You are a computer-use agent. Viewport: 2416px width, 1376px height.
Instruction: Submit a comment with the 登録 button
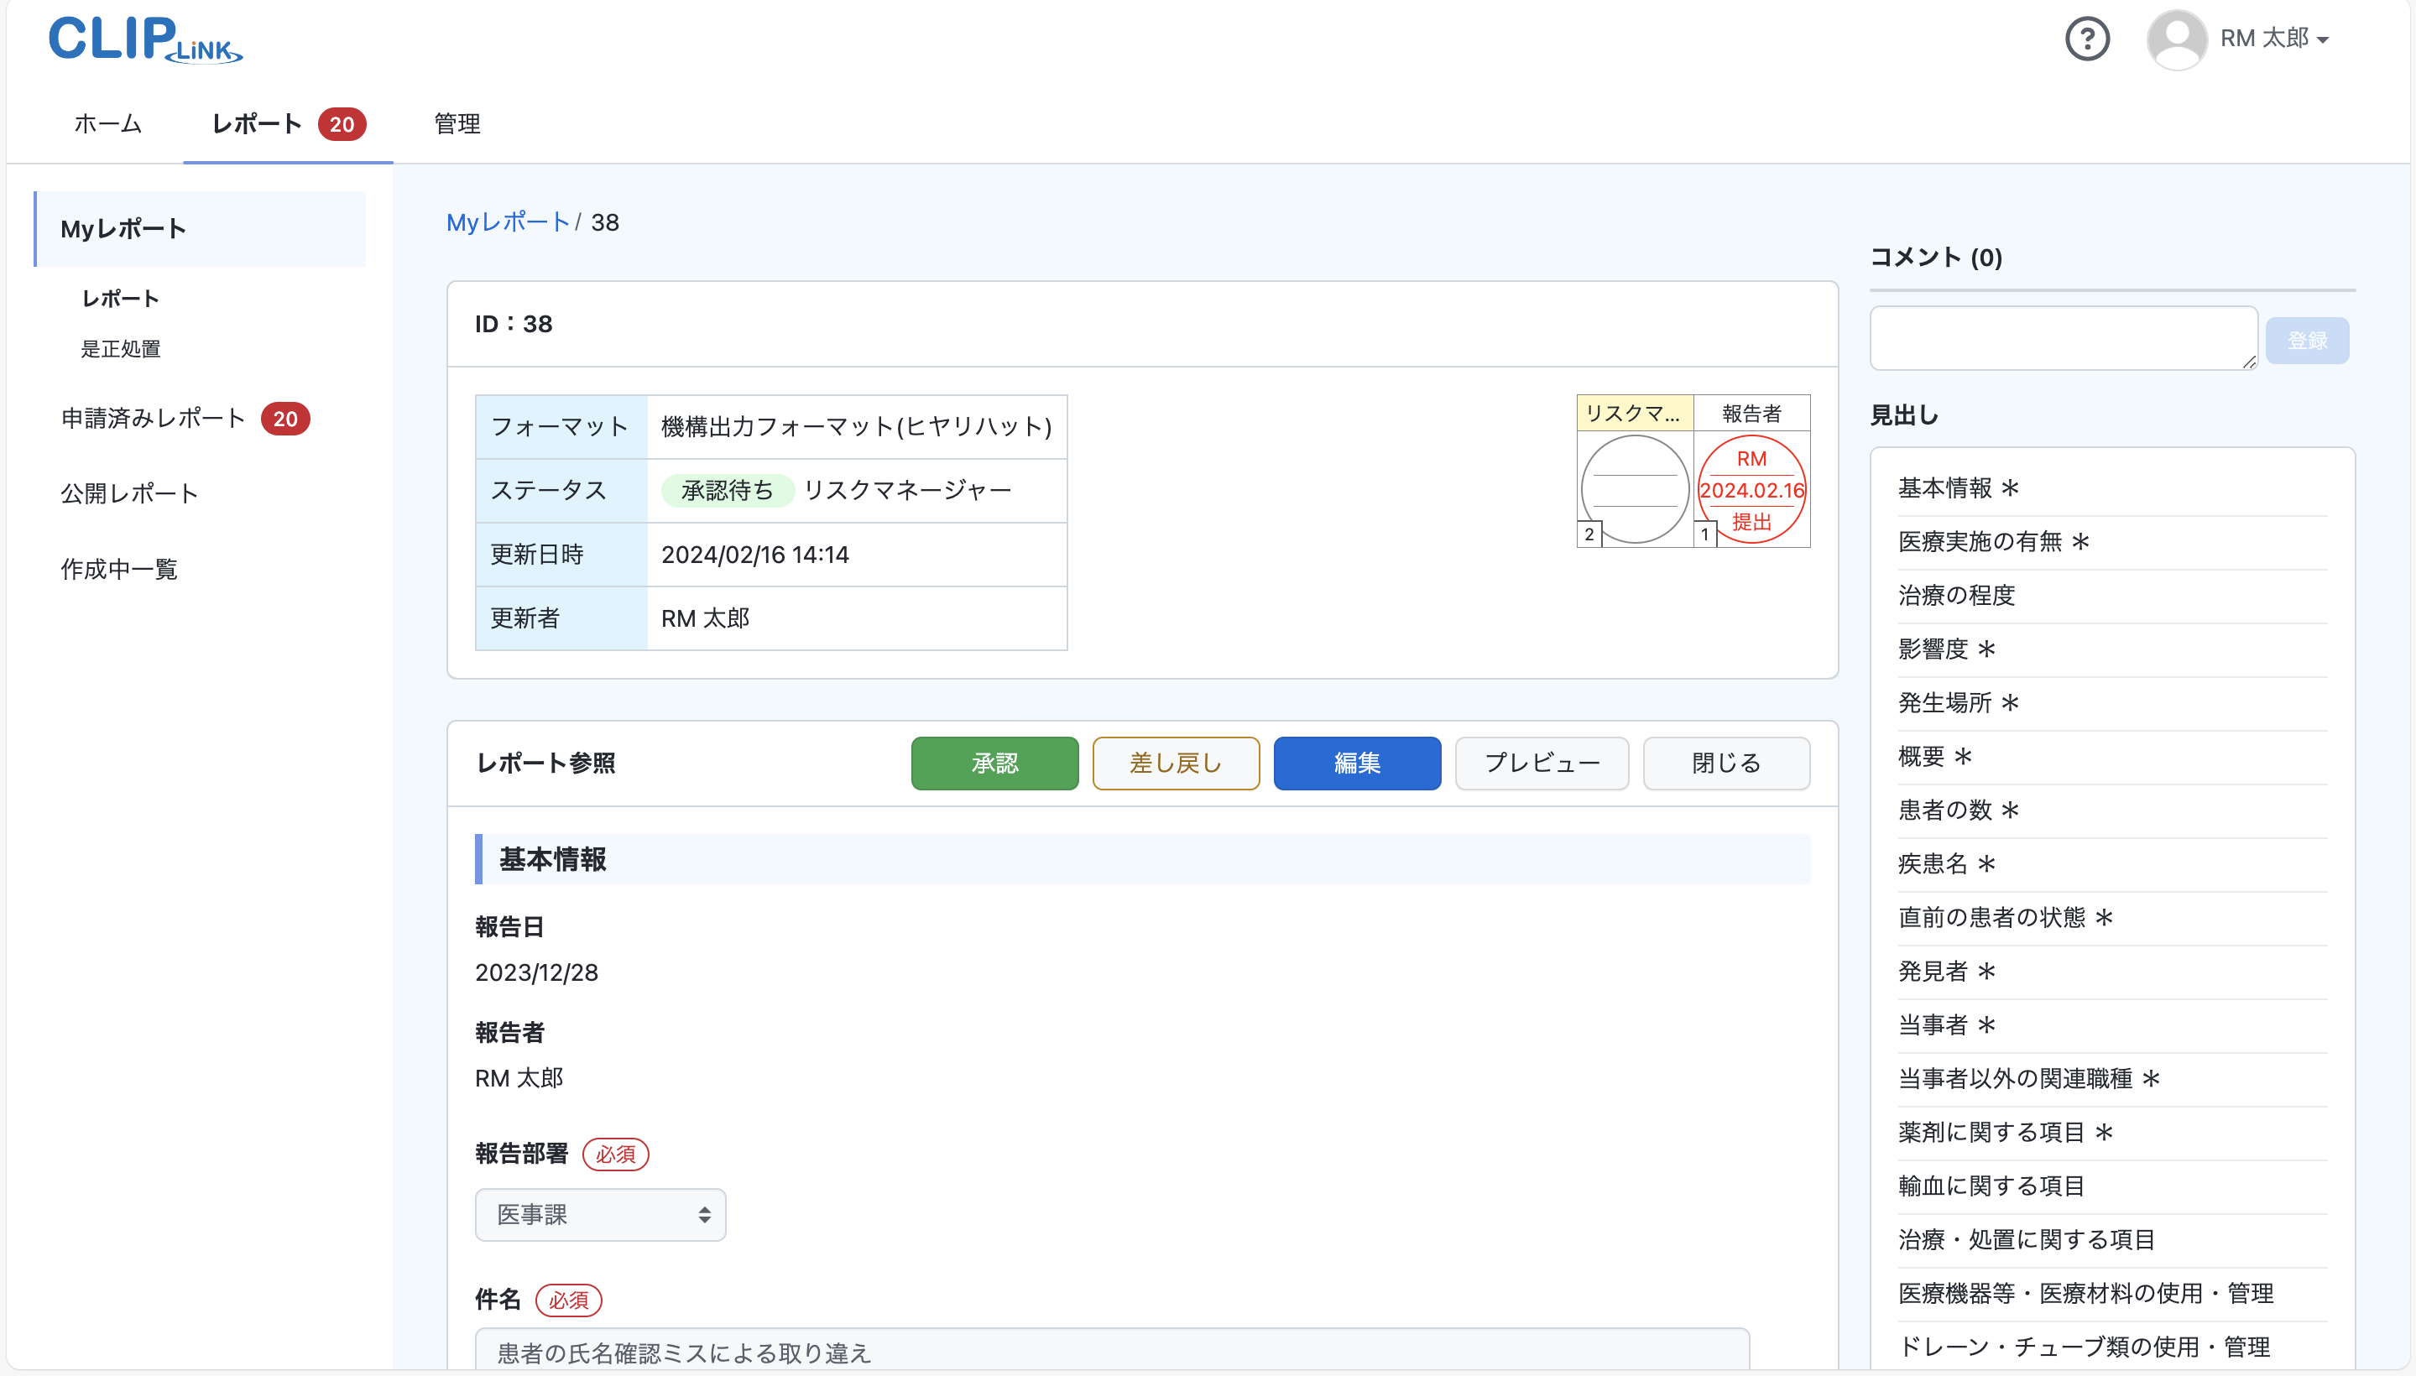pos(2306,339)
